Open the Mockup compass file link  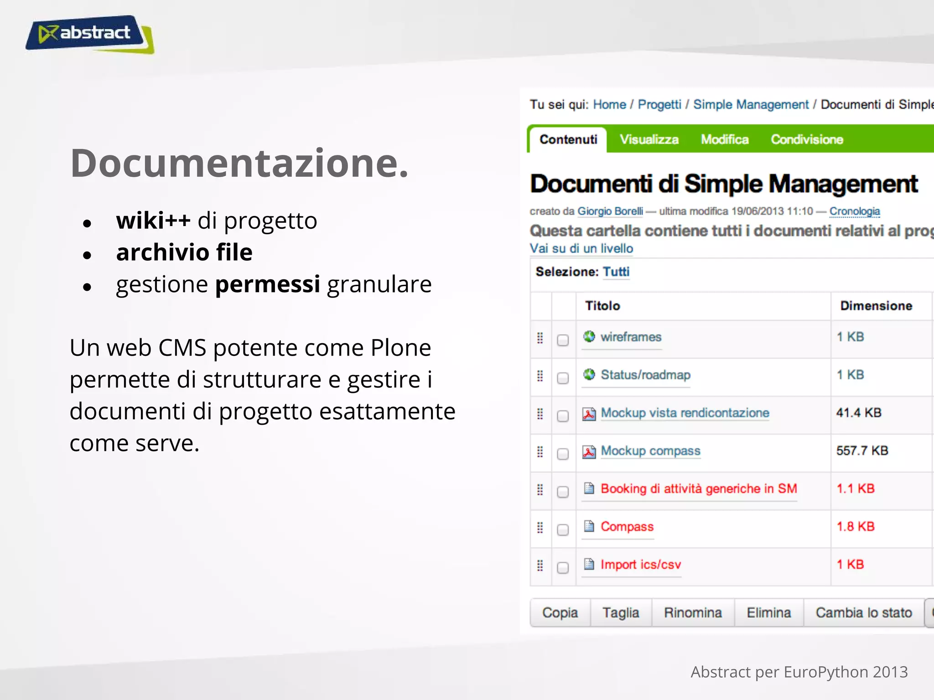pyautogui.click(x=650, y=451)
